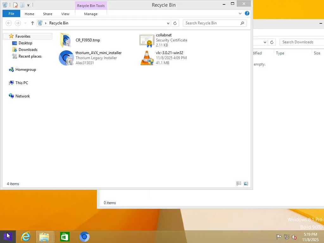Switch to the large thumbnails view layout
Screen dimensions: 324x243
coord(246,184)
